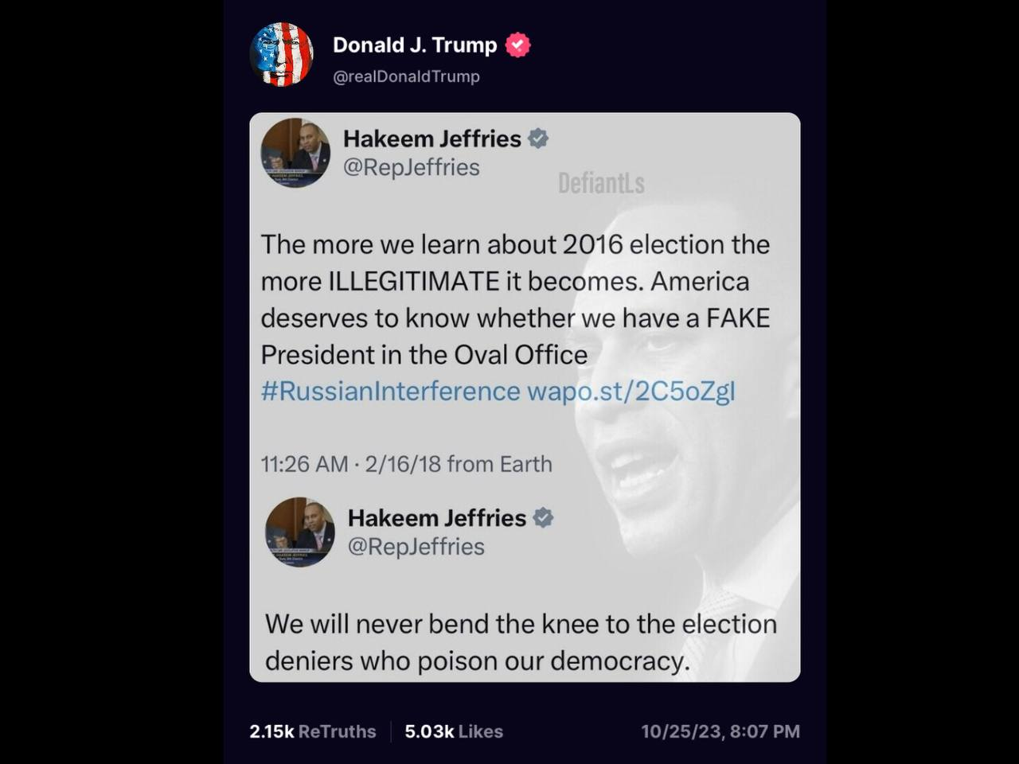Click the first @RepJeffries handle
Viewport: 1019px width, 764px height.
tap(411, 167)
